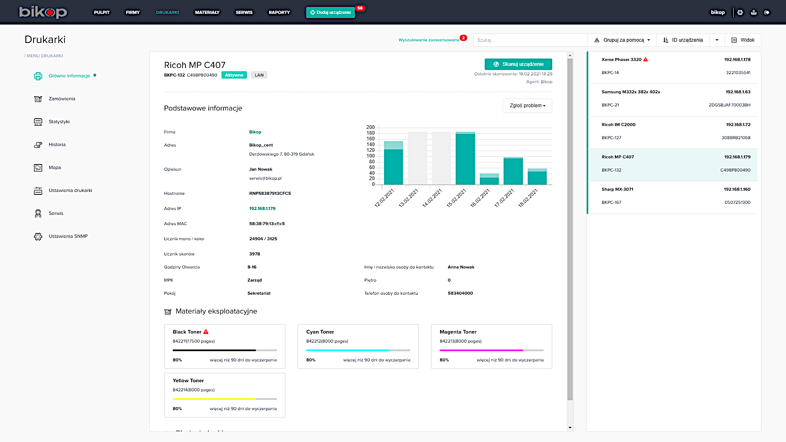Click the scrollbar up arrow
The image size is (786, 442).
click(x=570, y=55)
